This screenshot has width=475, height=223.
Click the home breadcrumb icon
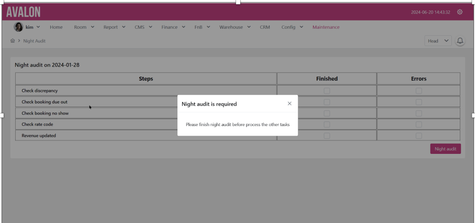[13, 41]
